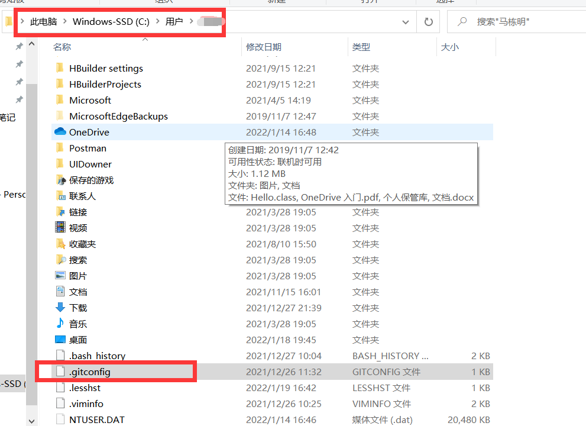
Task: Open the OneDrive folder via its cloud icon
Action: pyautogui.click(x=59, y=132)
